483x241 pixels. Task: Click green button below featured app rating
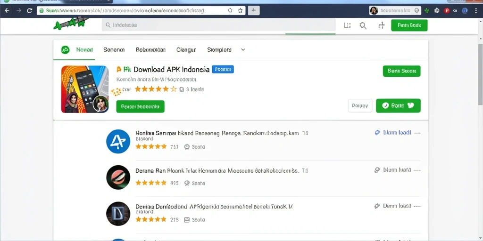141,107
